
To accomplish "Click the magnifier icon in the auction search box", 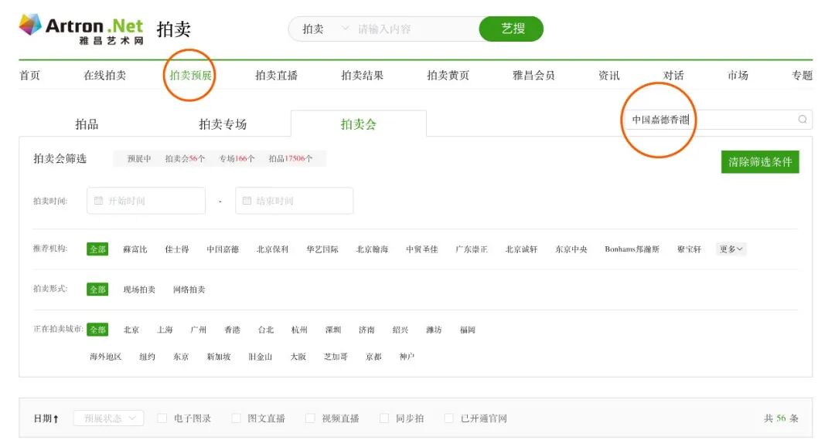I will click(802, 120).
